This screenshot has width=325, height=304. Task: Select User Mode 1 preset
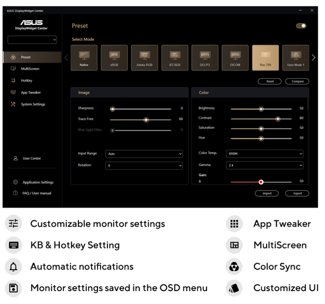pyautogui.click(x=296, y=58)
